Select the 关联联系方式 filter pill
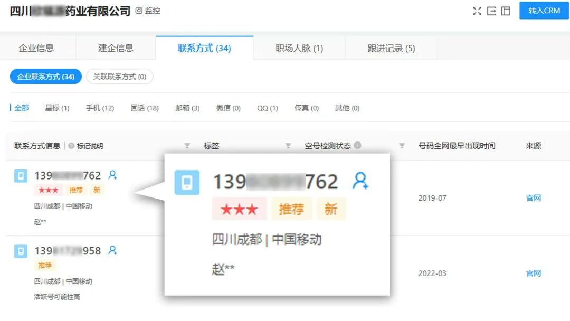This screenshot has width=570, height=321. pyautogui.click(x=120, y=77)
